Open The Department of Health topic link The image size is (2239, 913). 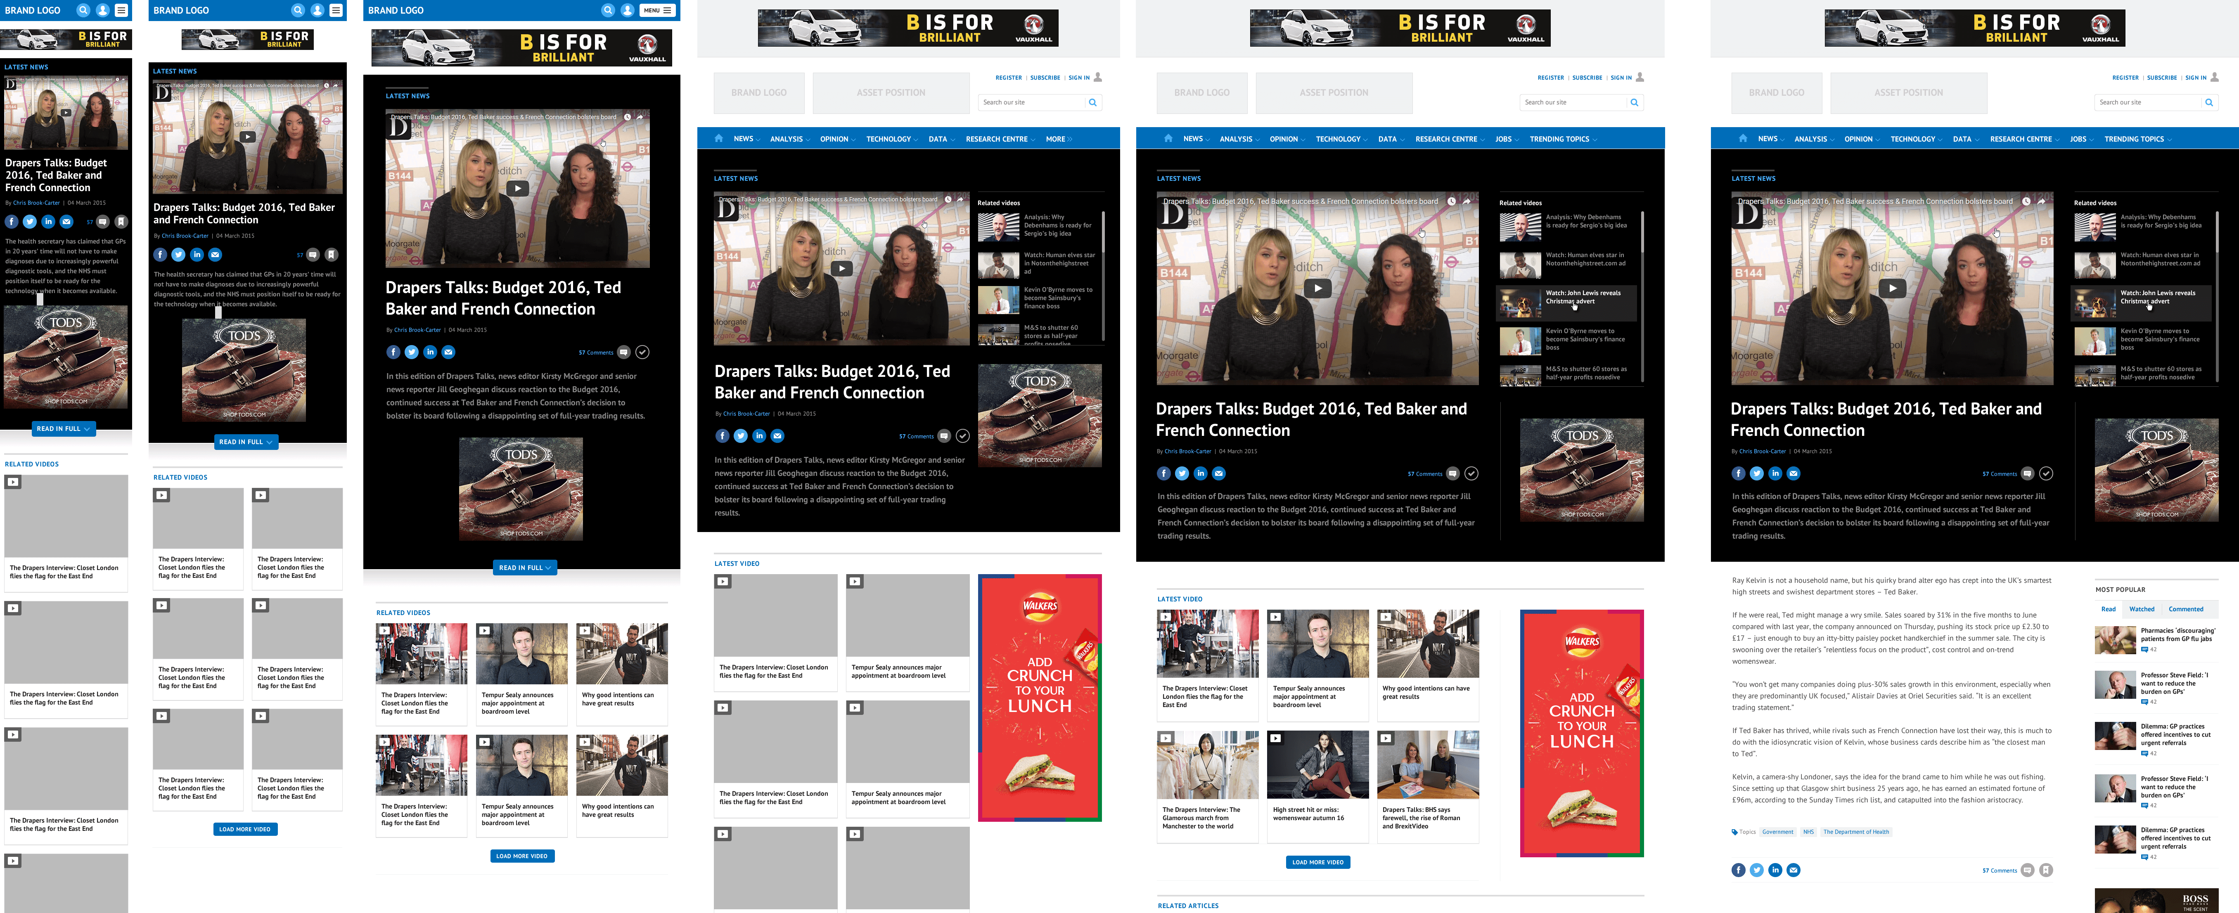[x=1856, y=832]
